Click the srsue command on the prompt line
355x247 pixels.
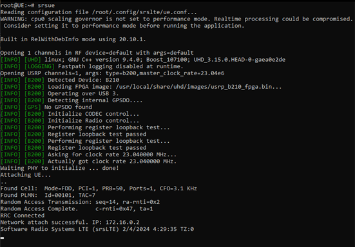(x=46, y=5)
